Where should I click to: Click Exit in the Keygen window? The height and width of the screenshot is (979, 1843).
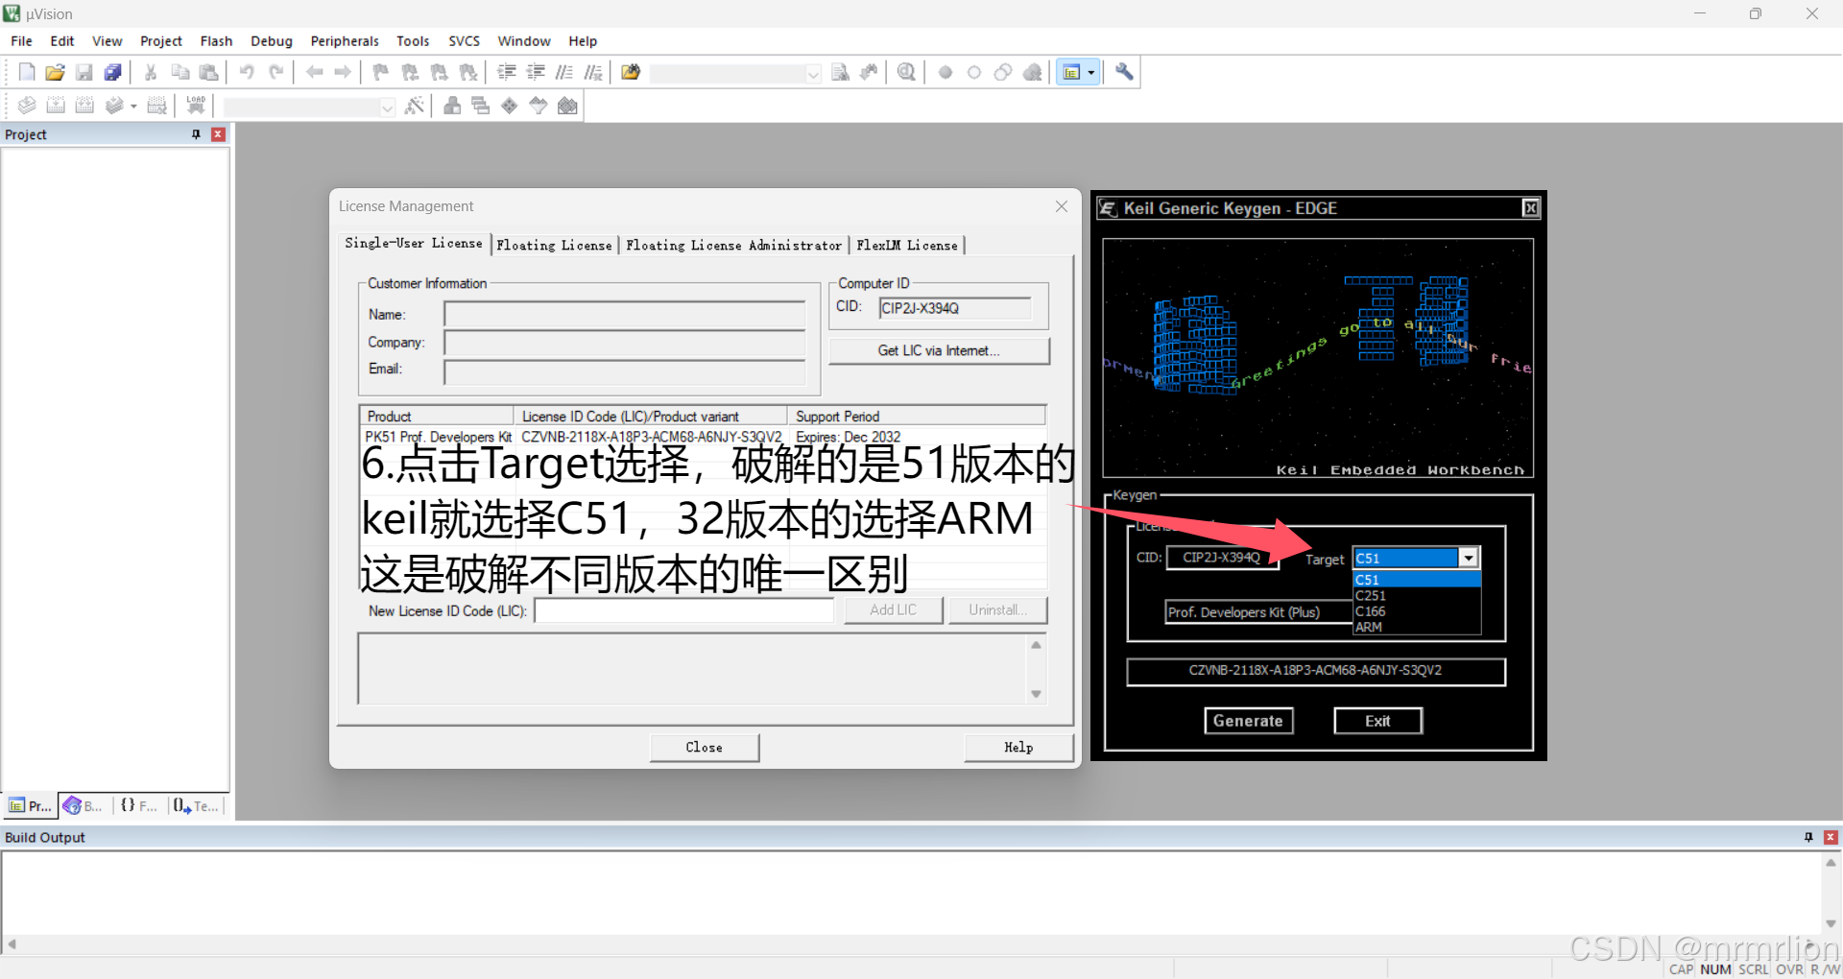point(1377,721)
